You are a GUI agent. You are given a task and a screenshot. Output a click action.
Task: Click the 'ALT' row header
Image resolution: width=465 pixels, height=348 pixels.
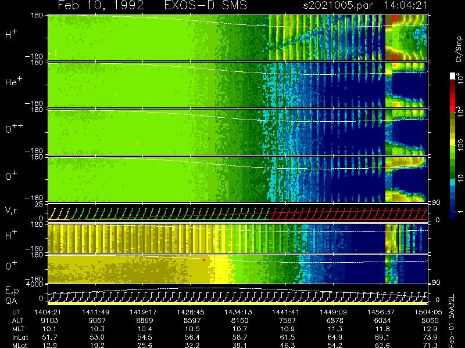pos(17,321)
